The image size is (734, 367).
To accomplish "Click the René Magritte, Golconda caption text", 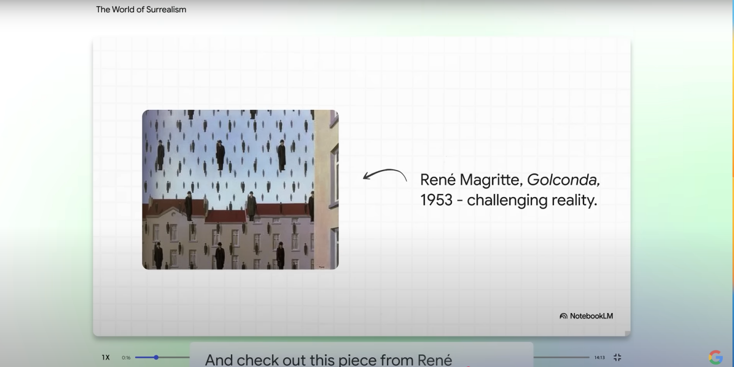I will (x=510, y=189).
